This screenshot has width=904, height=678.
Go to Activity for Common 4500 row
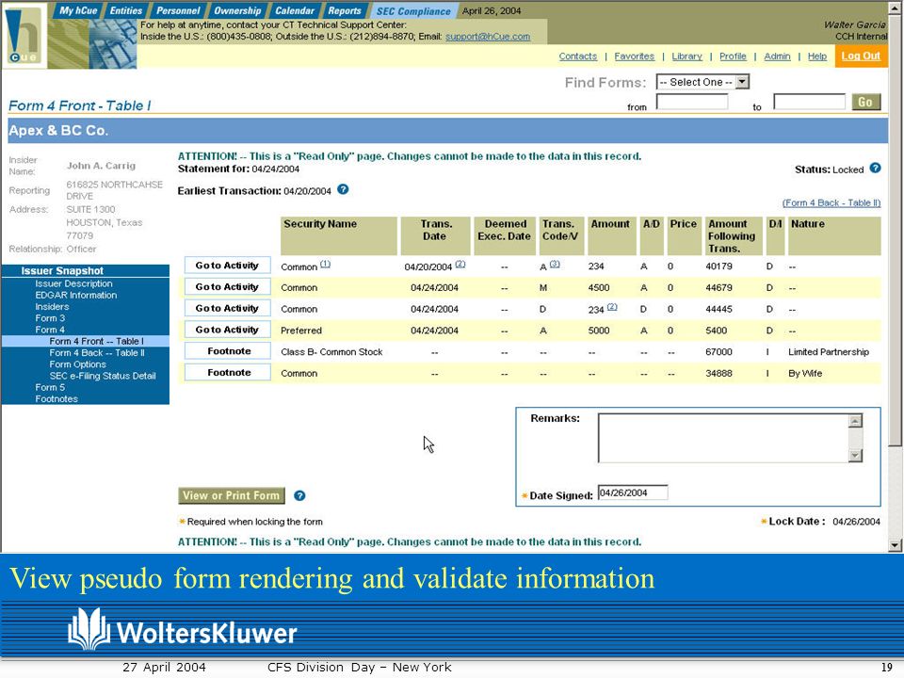tap(227, 286)
